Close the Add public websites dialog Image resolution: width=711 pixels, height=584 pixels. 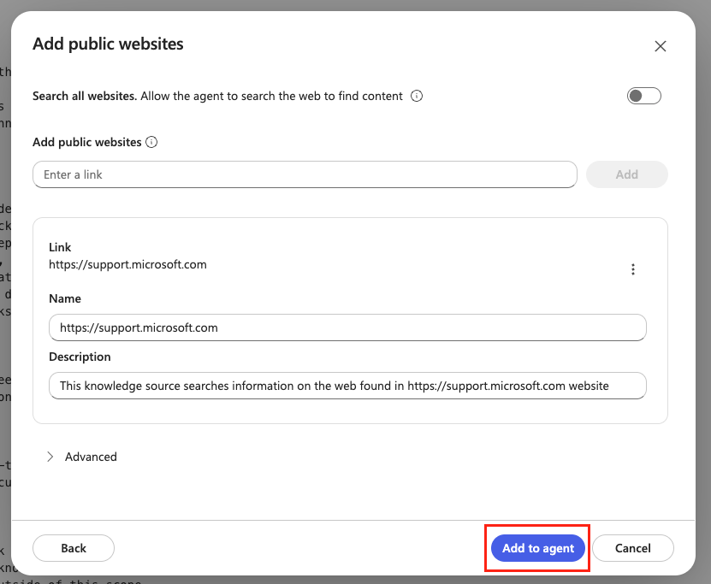pos(661,46)
